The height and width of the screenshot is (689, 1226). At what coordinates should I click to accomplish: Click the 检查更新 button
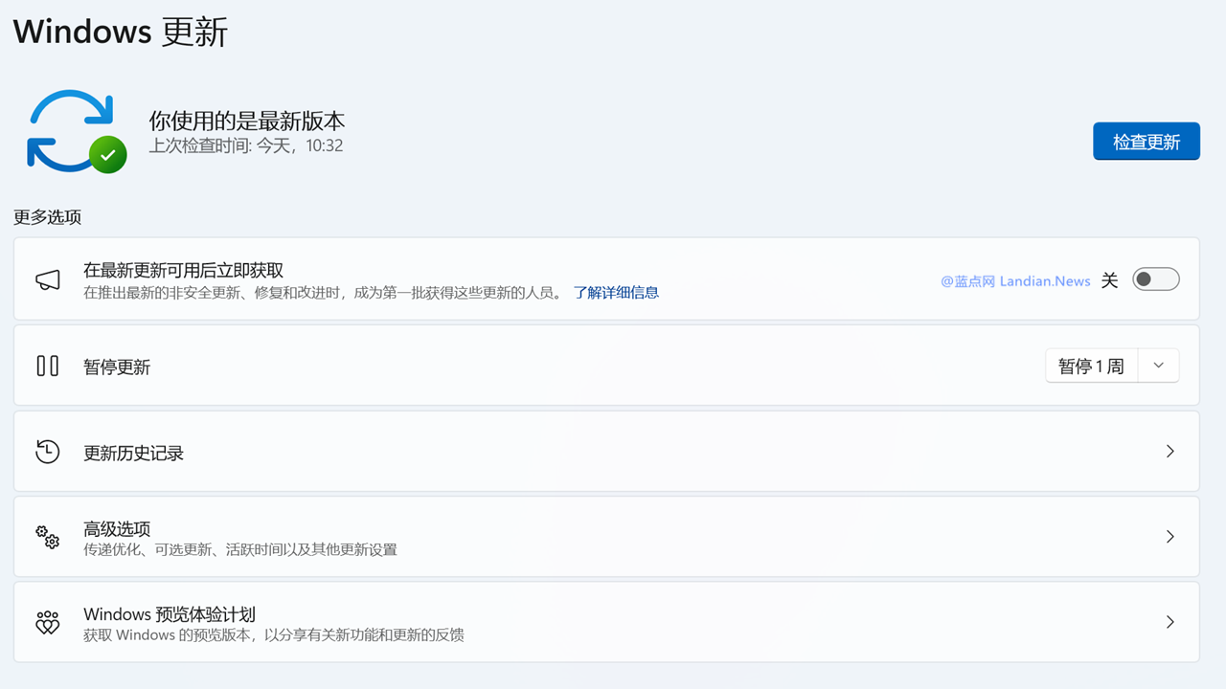pyautogui.click(x=1147, y=142)
